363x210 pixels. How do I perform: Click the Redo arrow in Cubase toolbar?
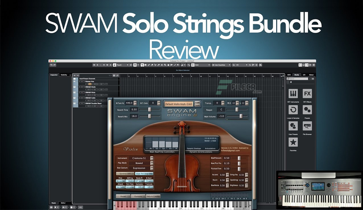pyautogui.click(x=55, y=65)
